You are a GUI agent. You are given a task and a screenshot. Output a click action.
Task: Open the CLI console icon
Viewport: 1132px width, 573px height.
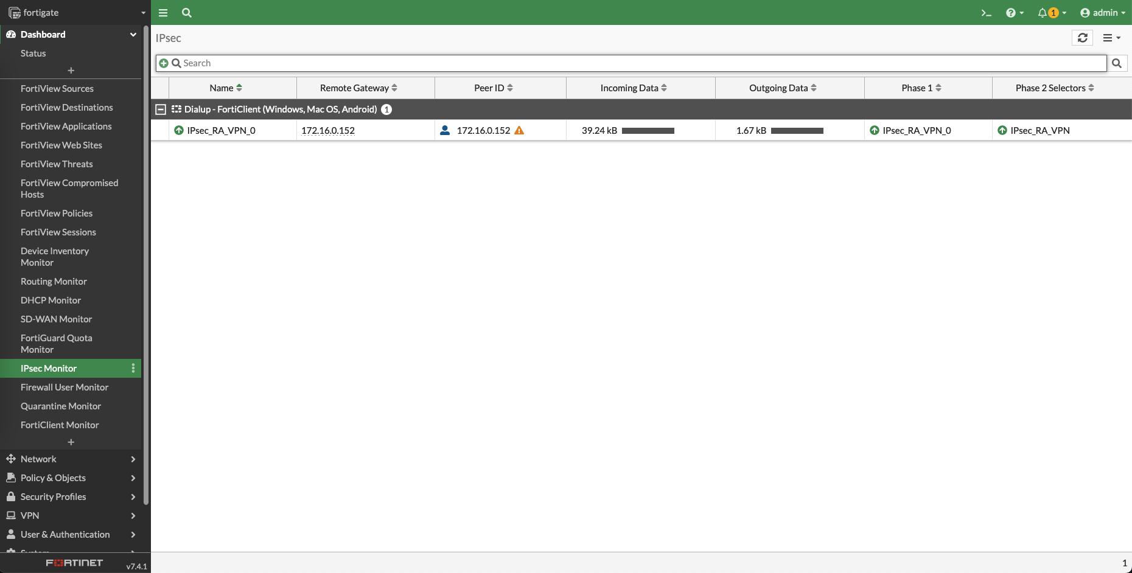[x=986, y=13]
